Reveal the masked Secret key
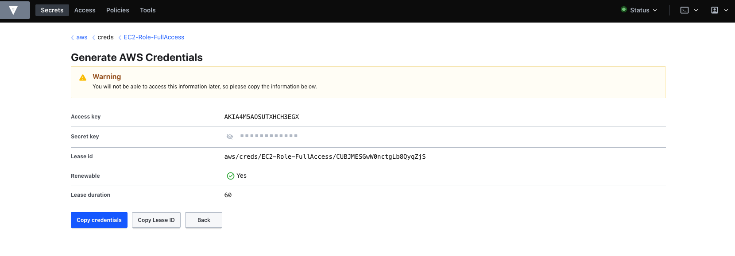The height and width of the screenshot is (256, 735). (x=229, y=137)
